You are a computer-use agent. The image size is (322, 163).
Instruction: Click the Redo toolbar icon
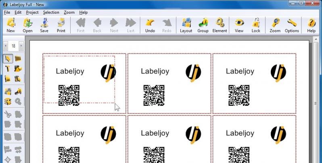pos(167,25)
